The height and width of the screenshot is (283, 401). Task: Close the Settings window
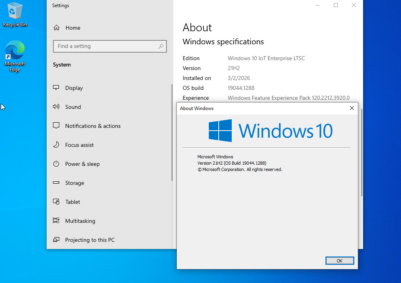click(x=354, y=5)
